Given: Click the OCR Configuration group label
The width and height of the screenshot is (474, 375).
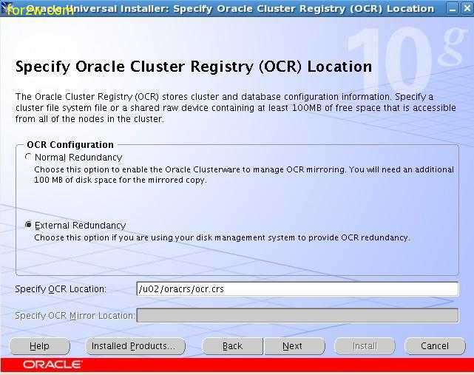Looking at the screenshot, I should coord(70,145).
